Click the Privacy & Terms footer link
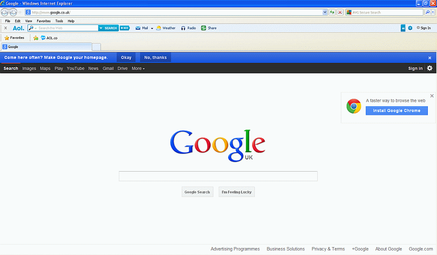The height and width of the screenshot is (255, 437). [328, 249]
